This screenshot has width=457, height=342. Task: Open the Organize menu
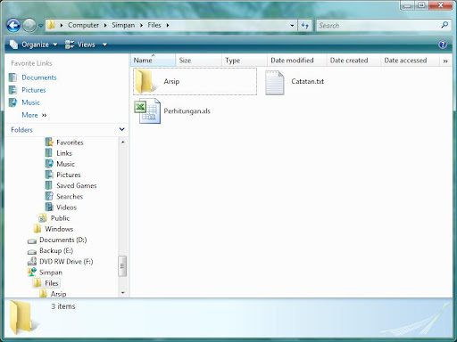33,45
